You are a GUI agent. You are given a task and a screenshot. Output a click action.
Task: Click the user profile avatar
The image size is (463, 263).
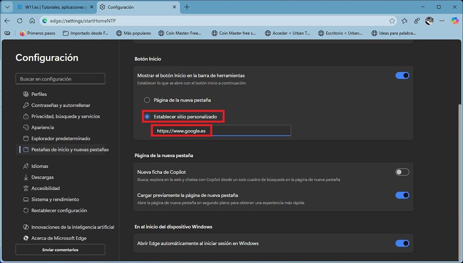pyautogui.click(x=429, y=21)
